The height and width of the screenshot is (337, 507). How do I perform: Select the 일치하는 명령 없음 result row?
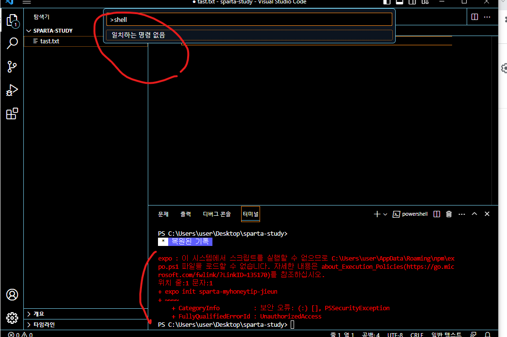(x=249, y=35)
